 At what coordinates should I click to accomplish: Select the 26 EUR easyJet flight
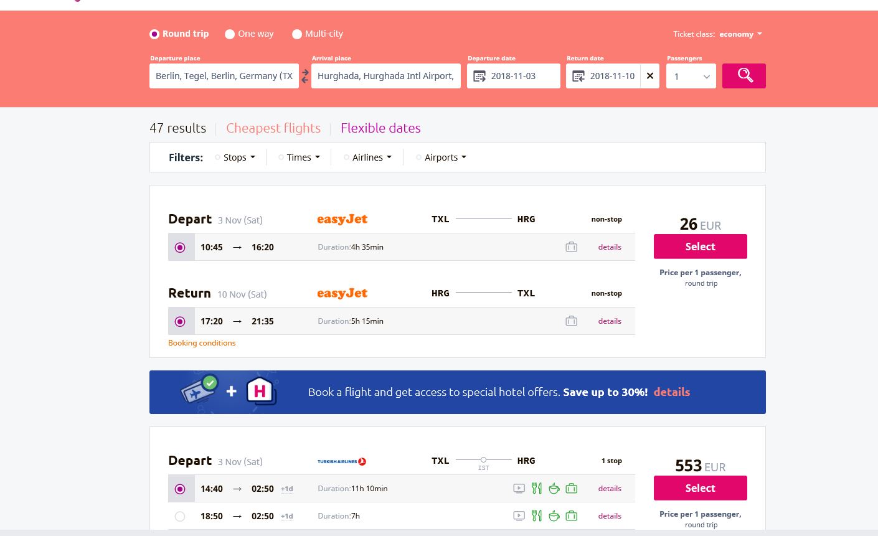[701, 247]
